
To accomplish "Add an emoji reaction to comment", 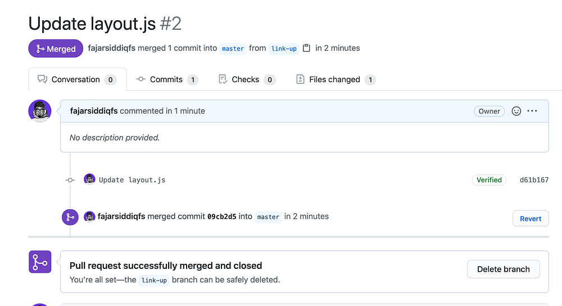I will [516, 111].
